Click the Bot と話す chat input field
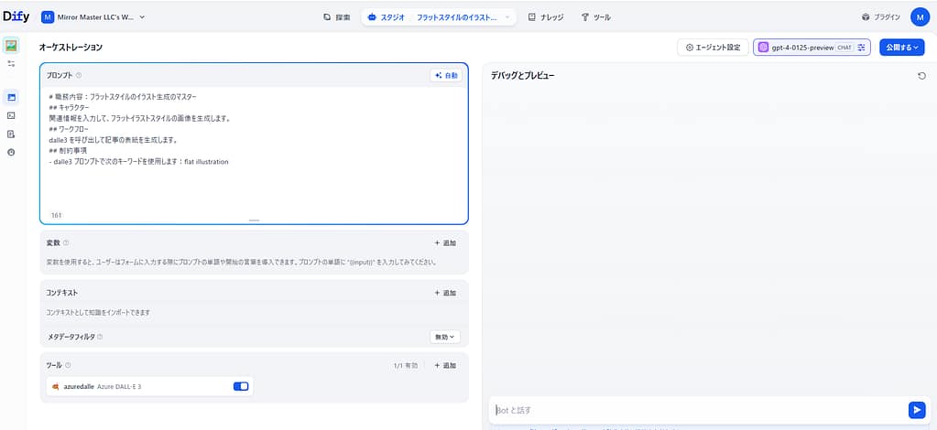The image size is (937, 430). point(696,410)
